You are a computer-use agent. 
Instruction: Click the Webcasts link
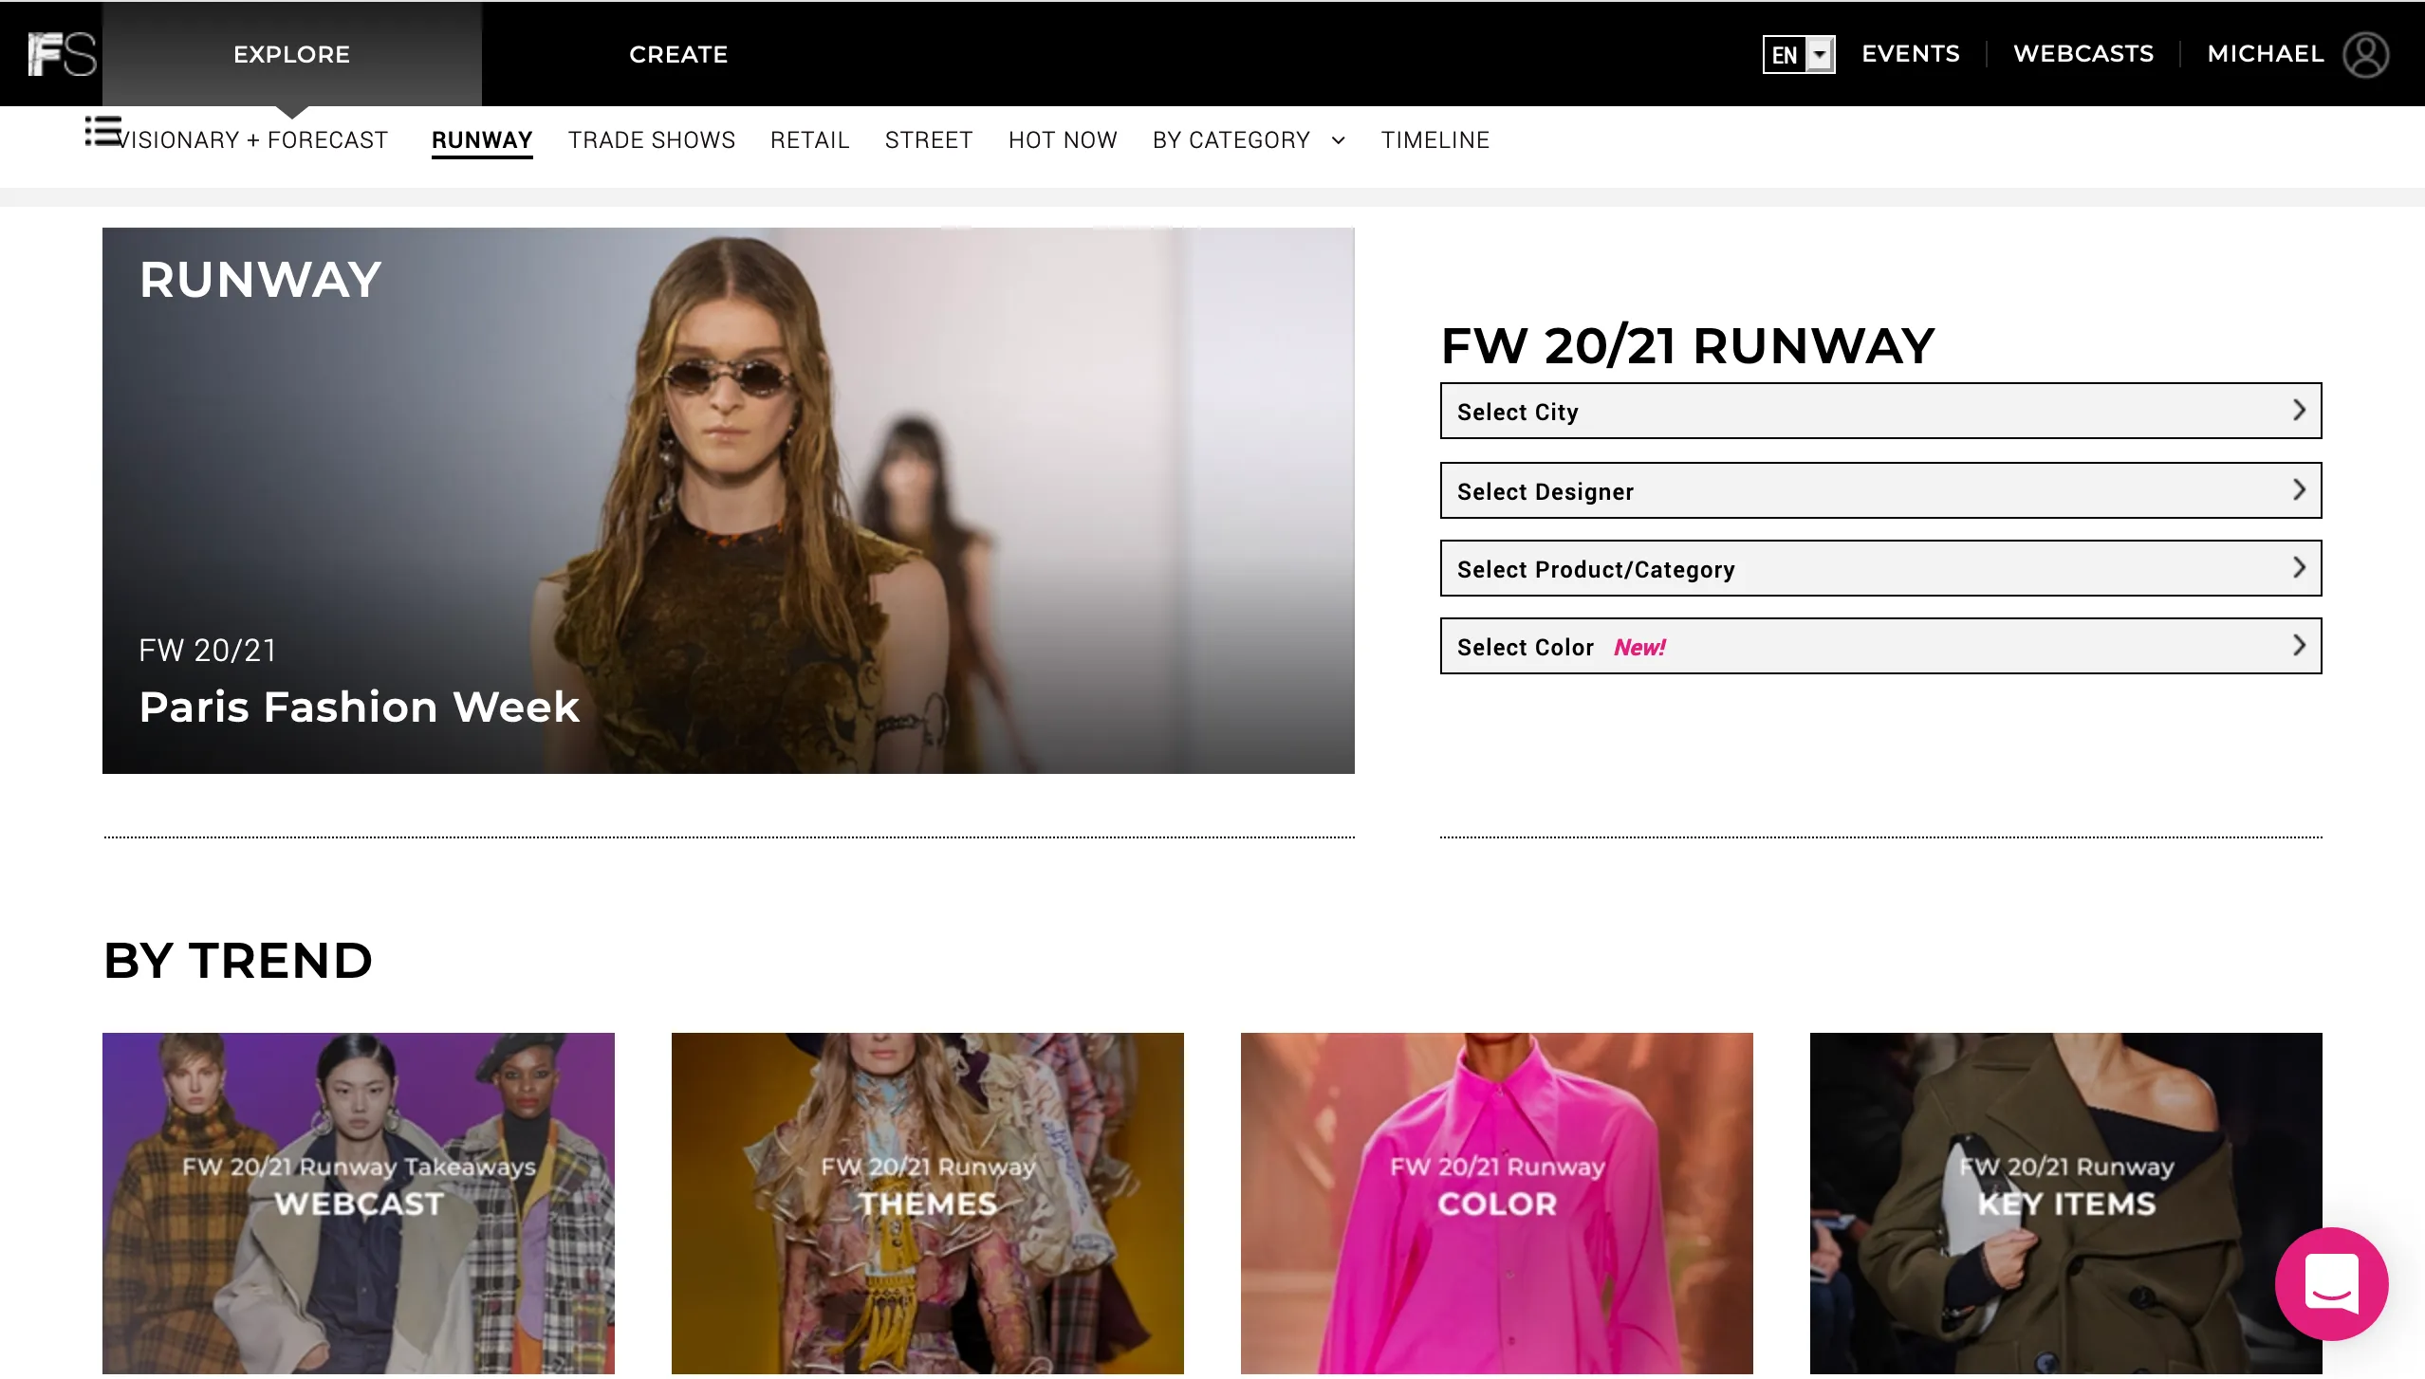(2083, 54)
